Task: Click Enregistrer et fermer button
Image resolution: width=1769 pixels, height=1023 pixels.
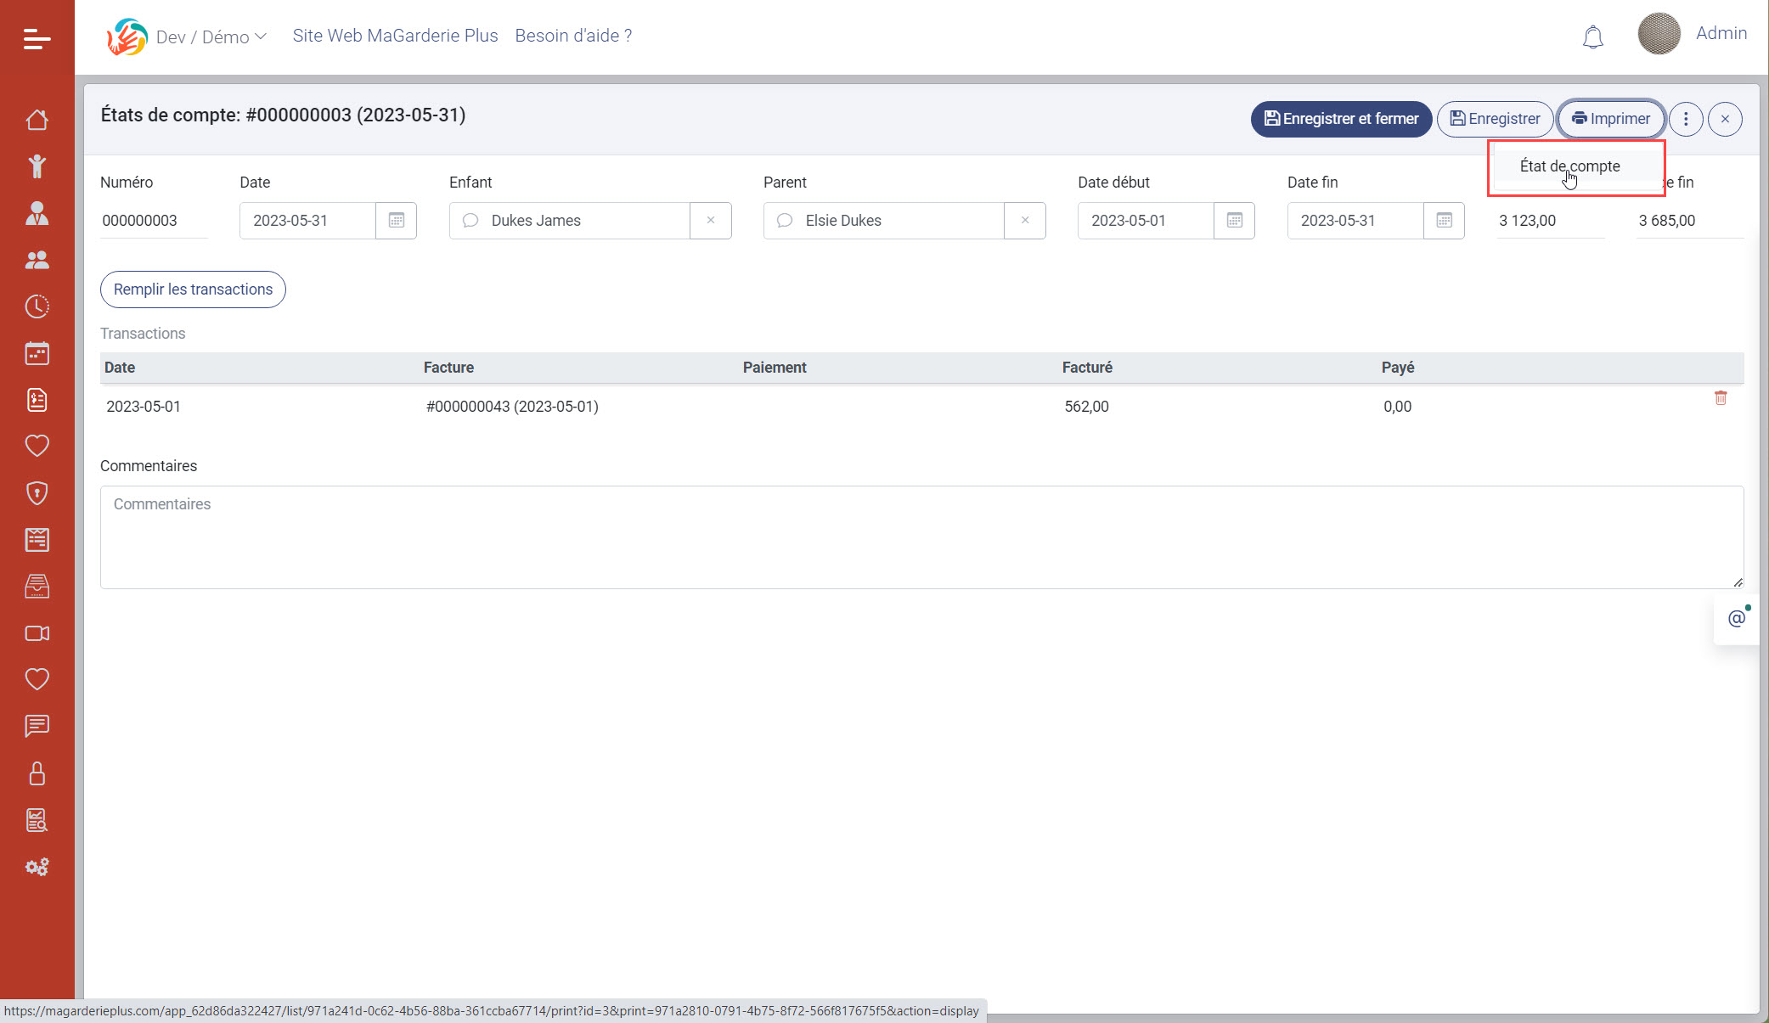Action: 1341,119
